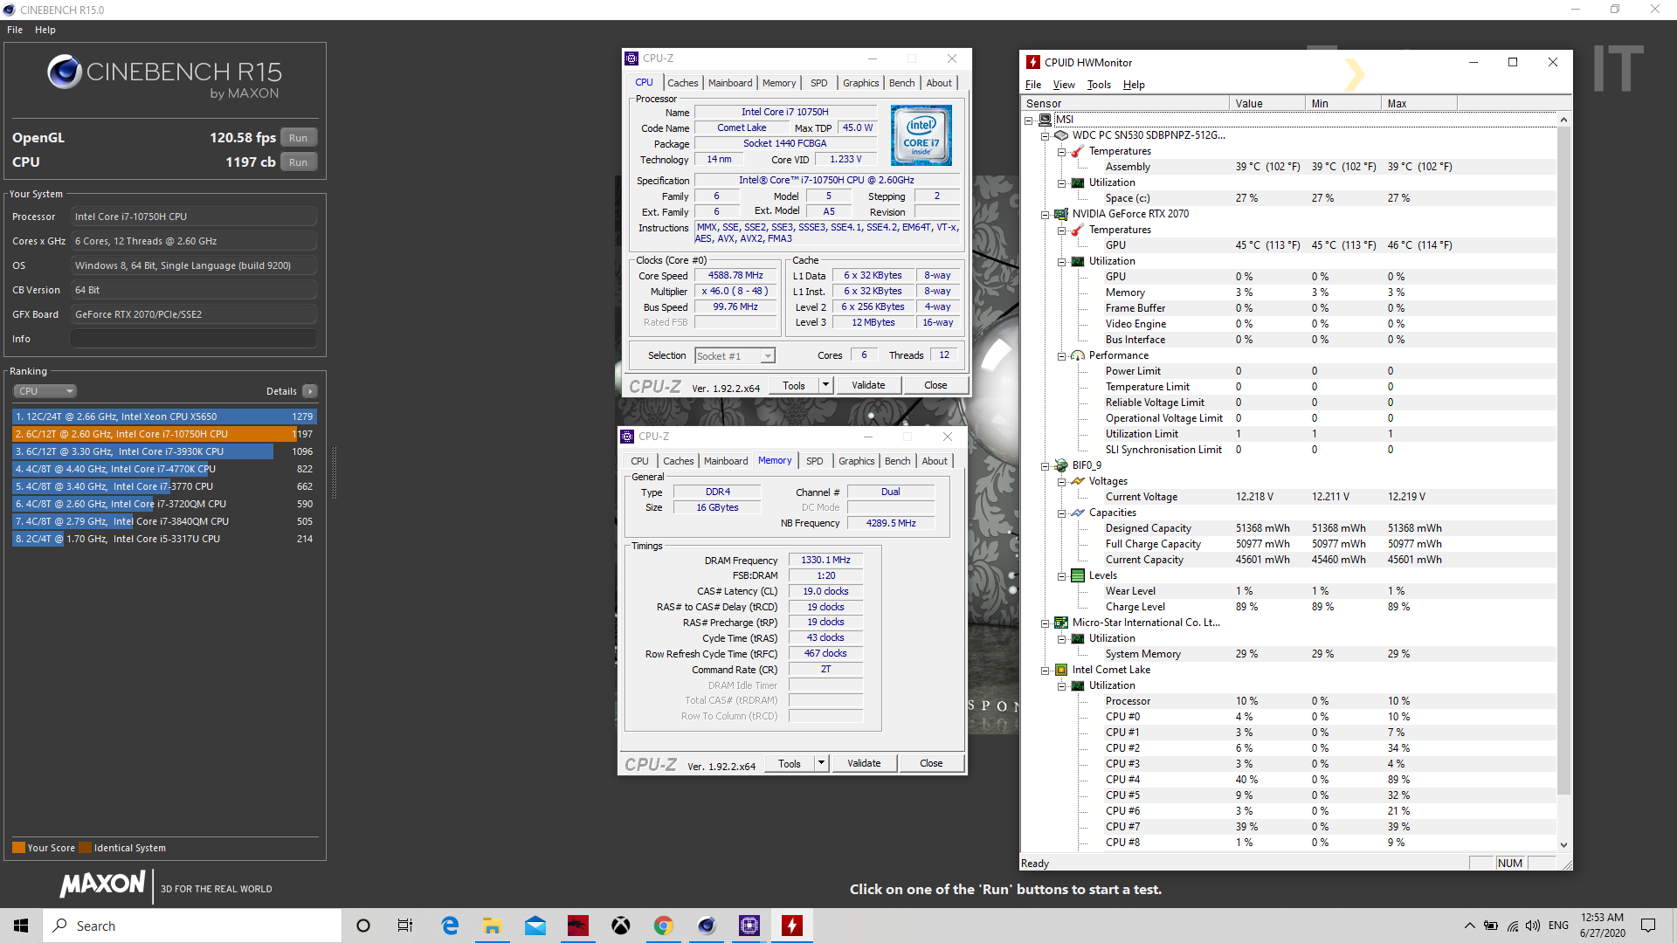Open the About tab in top CPU-Z window
Image resolution: width=1677 pixels, height=943 pixels.
(939, 83)
